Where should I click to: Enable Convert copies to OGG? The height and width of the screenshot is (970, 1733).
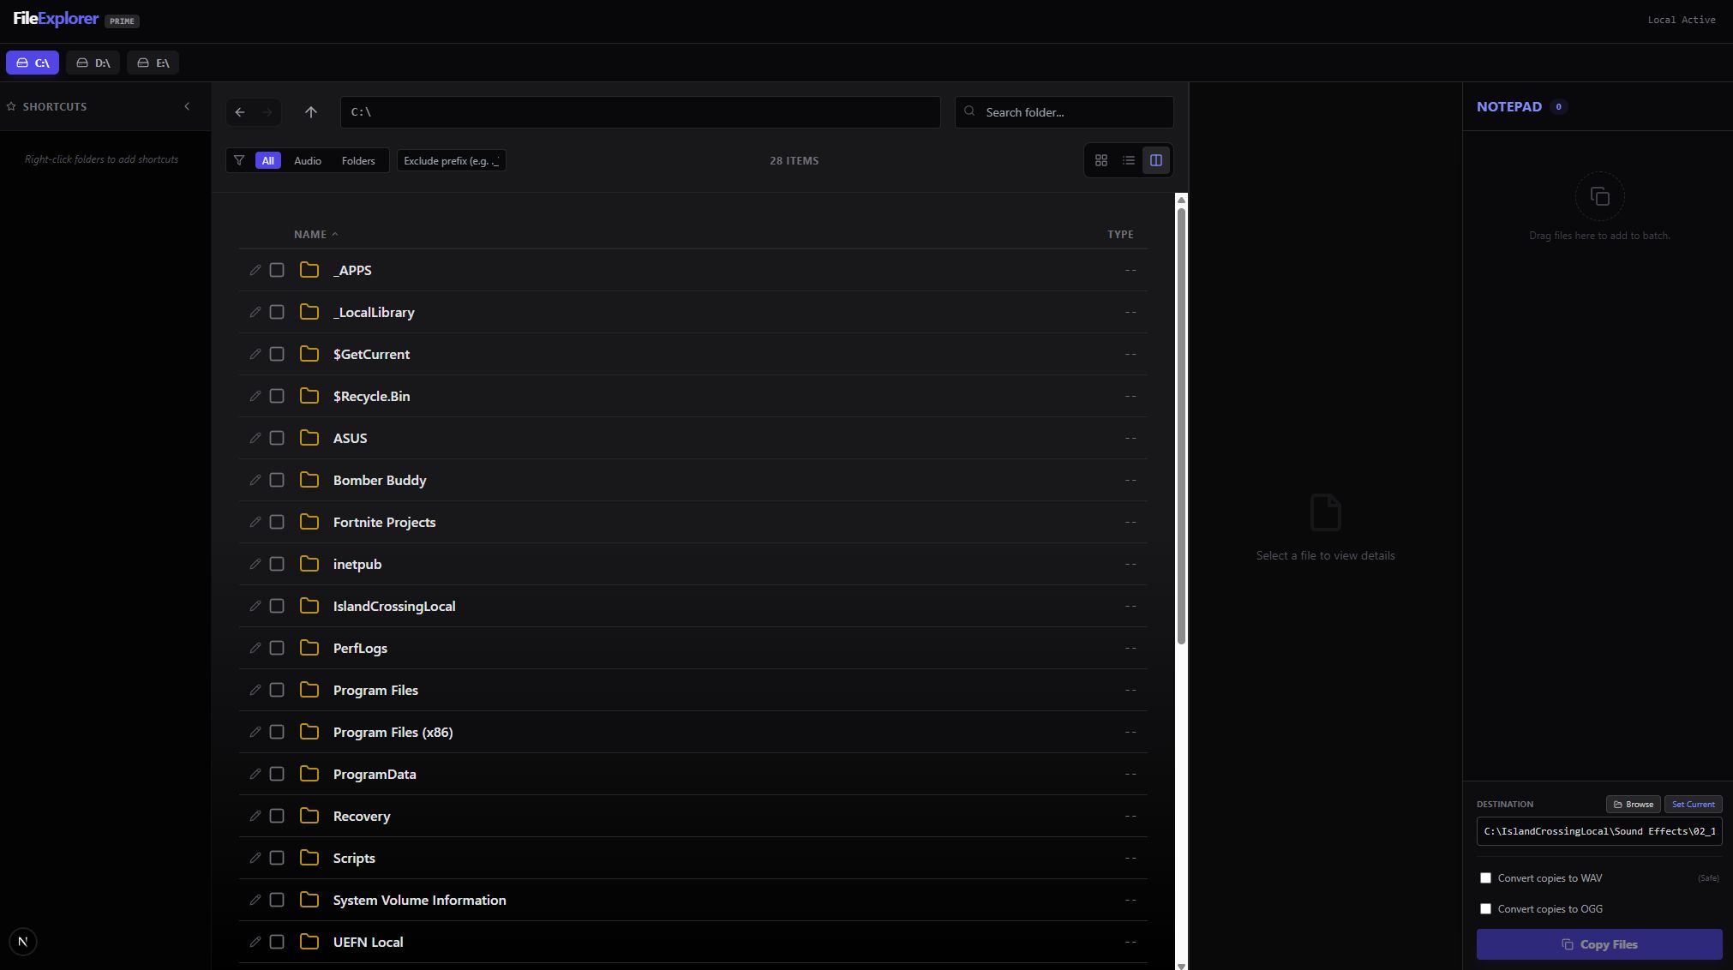coord(1486,909)
